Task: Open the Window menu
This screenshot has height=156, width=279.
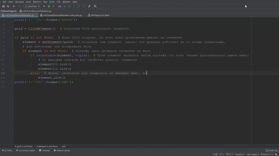Action: 66,2
